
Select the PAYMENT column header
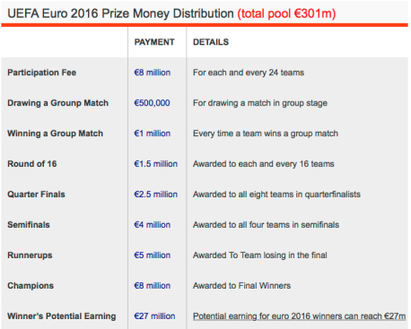(154, 42)
